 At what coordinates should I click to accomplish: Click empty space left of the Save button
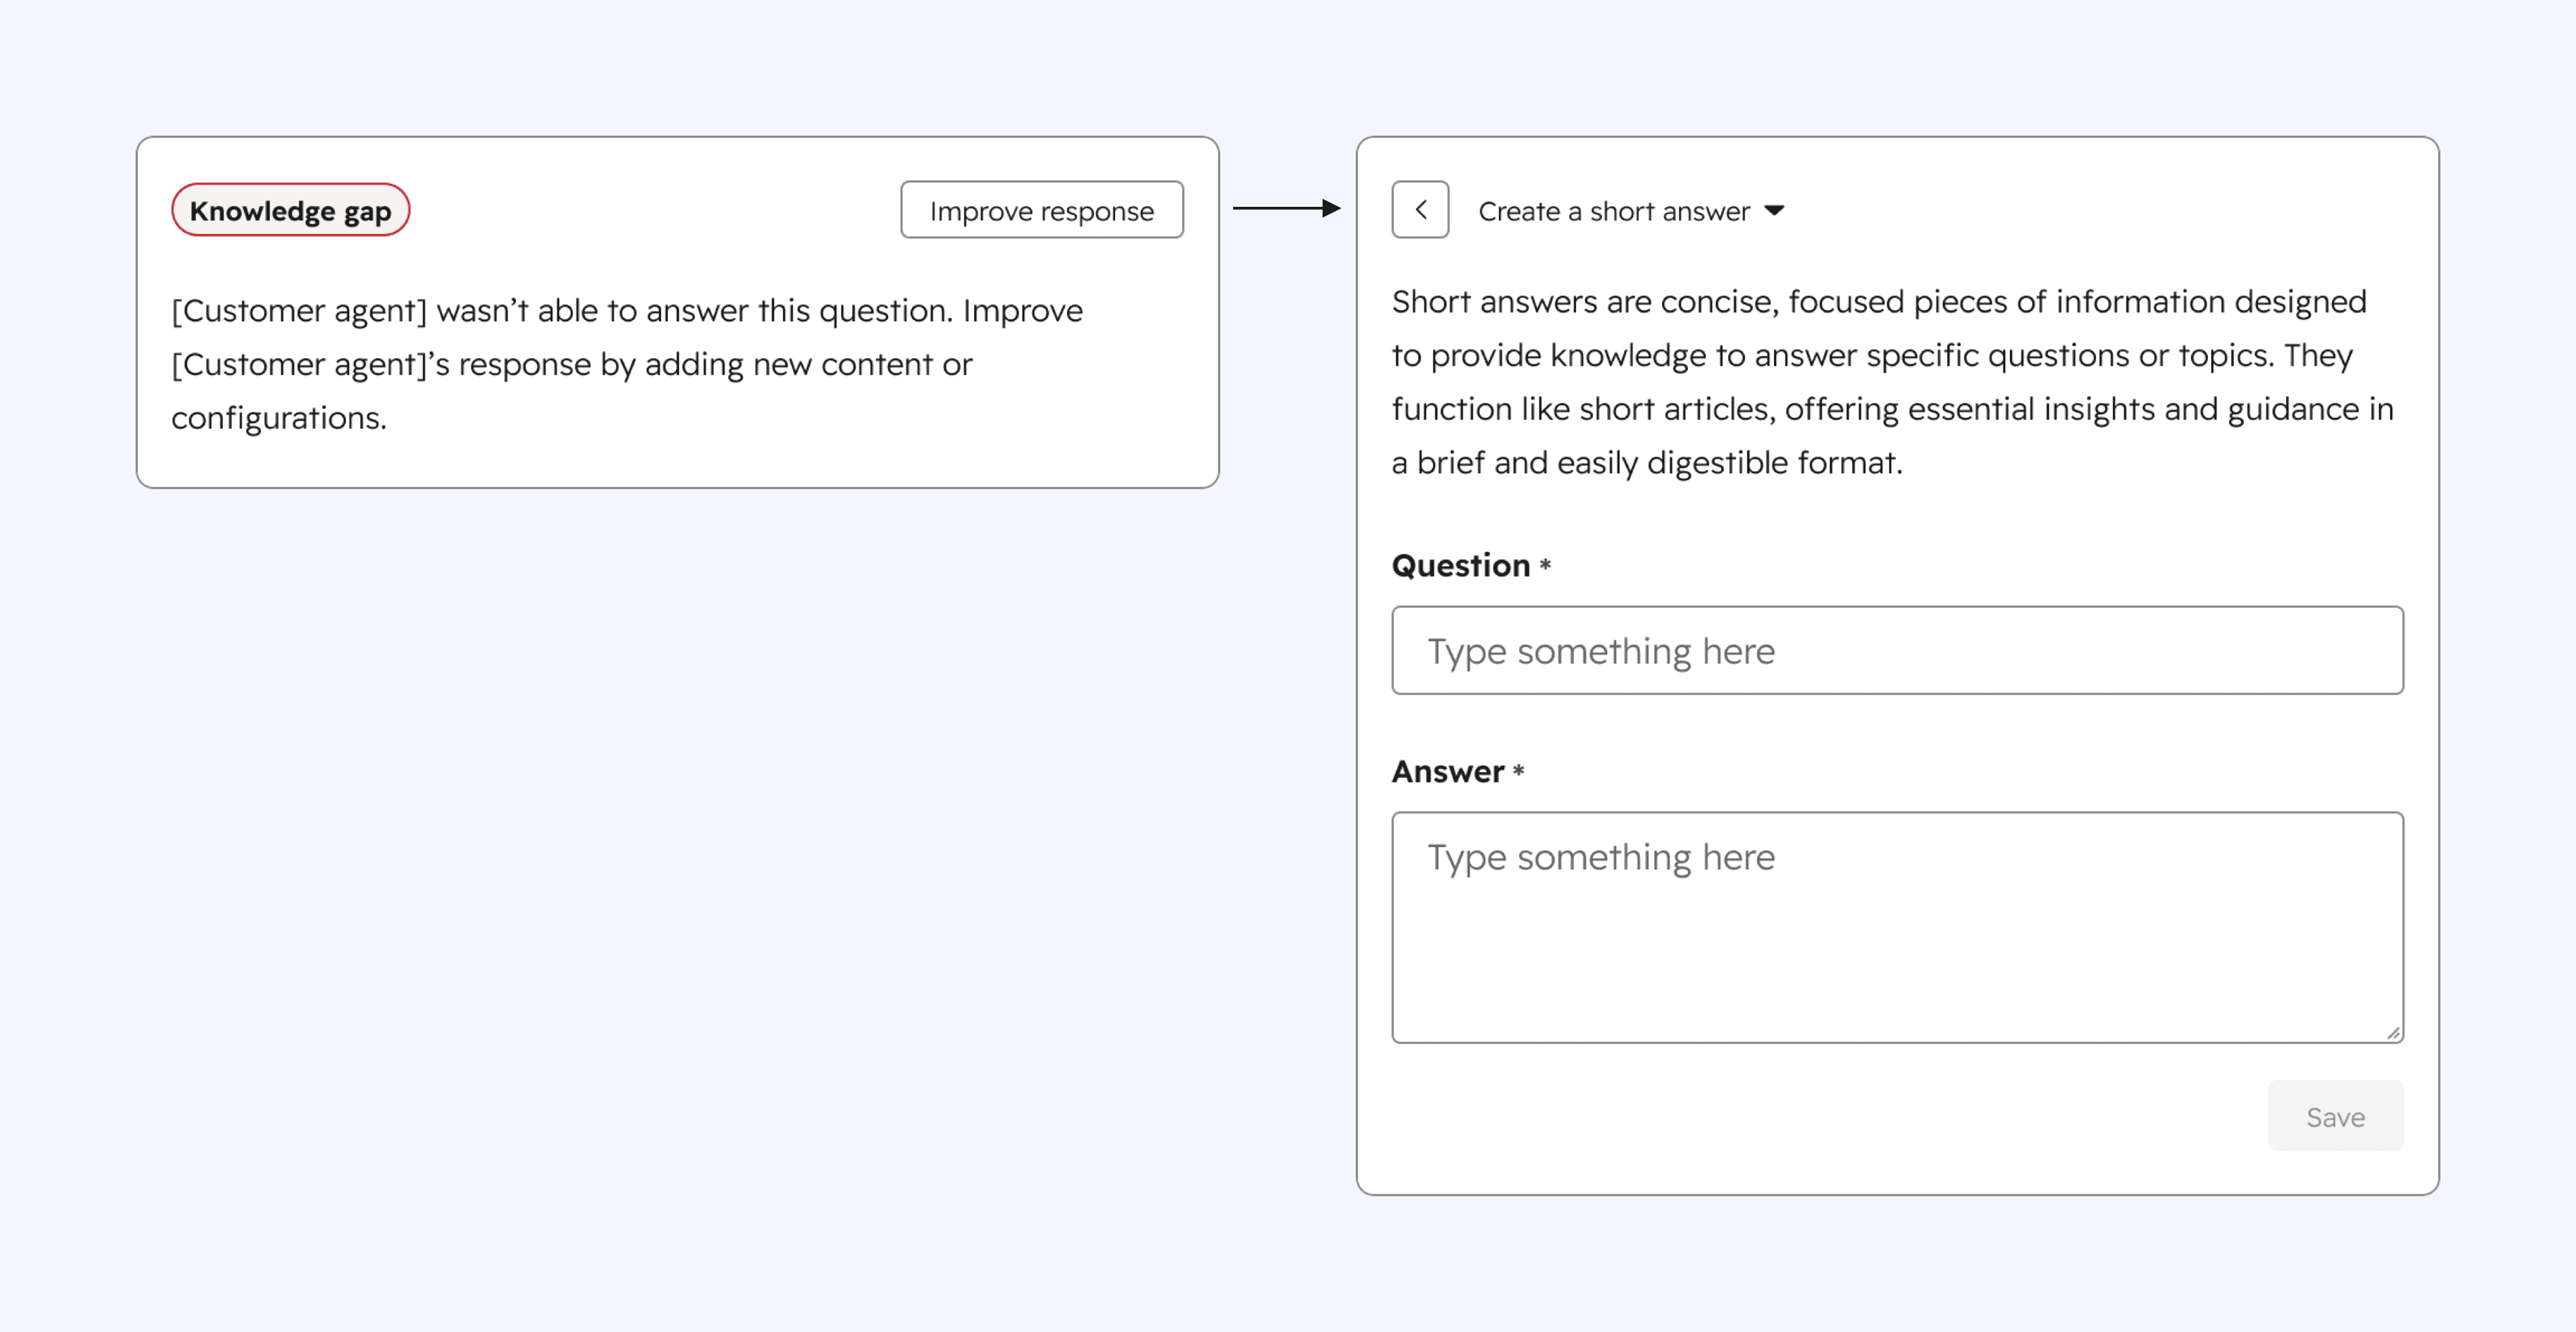(x=1800, y=1116)
